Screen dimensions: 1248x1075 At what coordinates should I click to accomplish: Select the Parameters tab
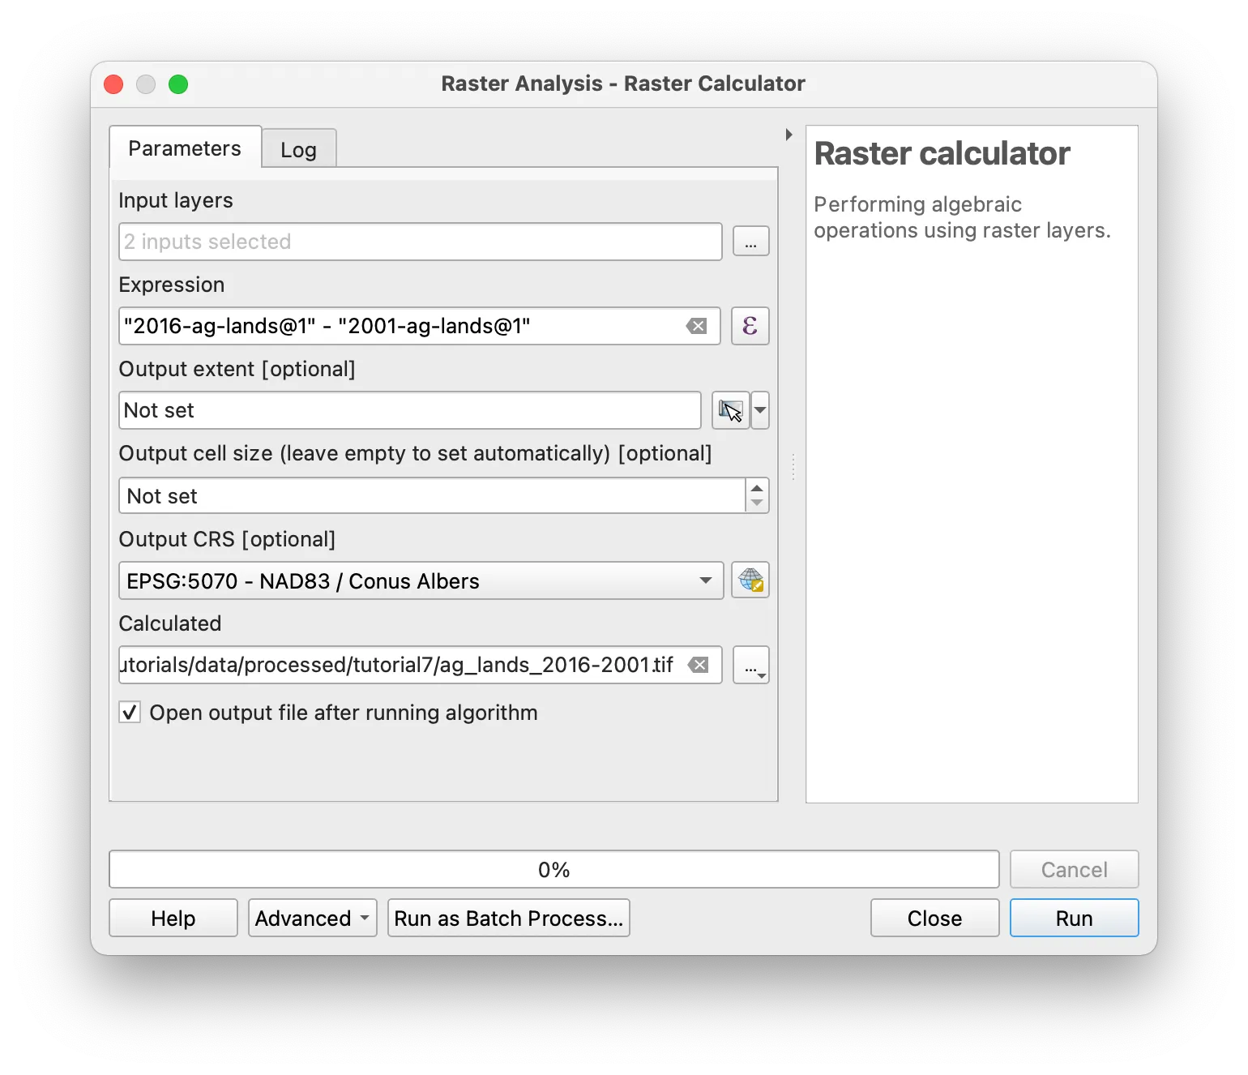click(184, 148)
